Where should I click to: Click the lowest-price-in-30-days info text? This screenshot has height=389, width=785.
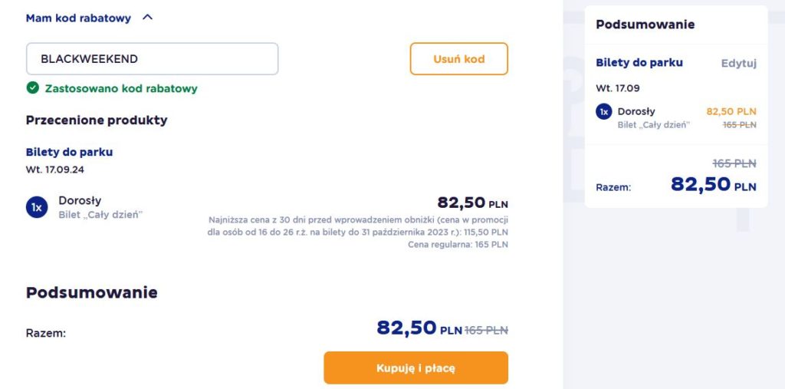[357, 226]
